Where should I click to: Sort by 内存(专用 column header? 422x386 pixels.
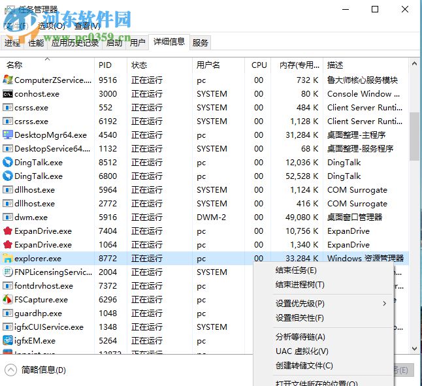(297, 65)
